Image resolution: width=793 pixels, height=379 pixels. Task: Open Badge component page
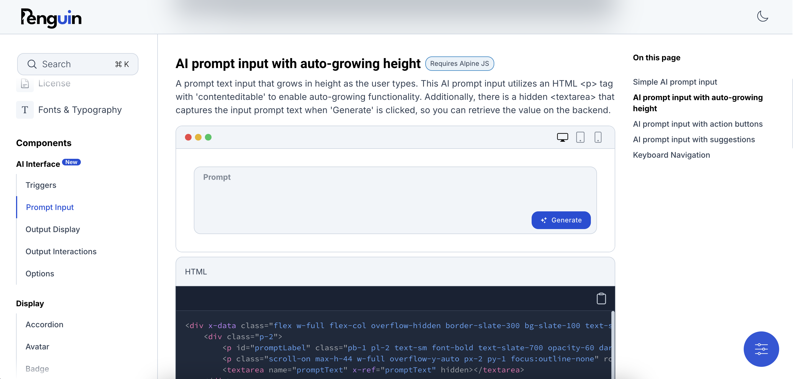[x=37, y=368]
